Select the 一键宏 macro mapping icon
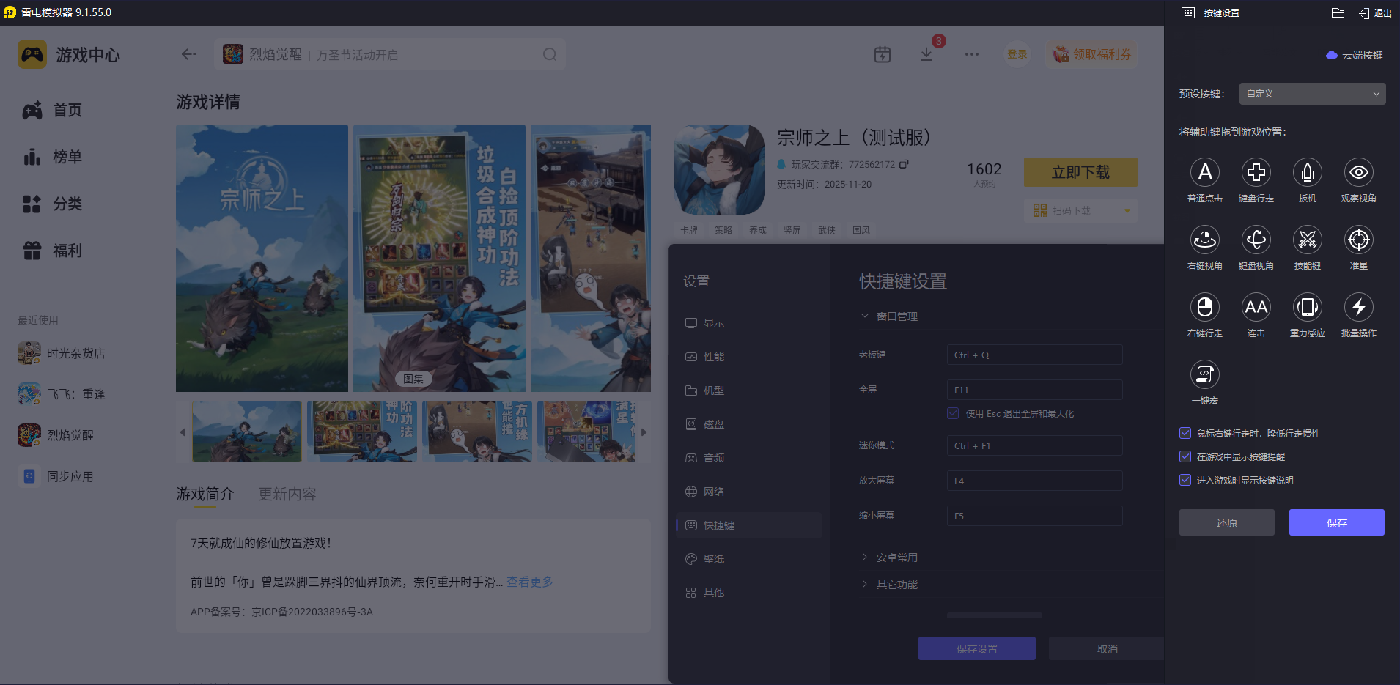The width and height of the screenshot is (1400, 685). coord(1206,375)
